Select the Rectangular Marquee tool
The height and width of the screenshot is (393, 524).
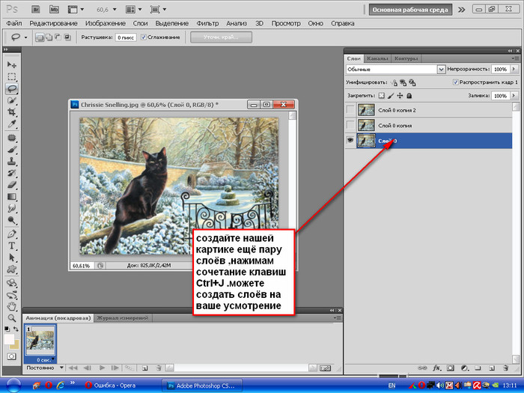pos(12,76)
